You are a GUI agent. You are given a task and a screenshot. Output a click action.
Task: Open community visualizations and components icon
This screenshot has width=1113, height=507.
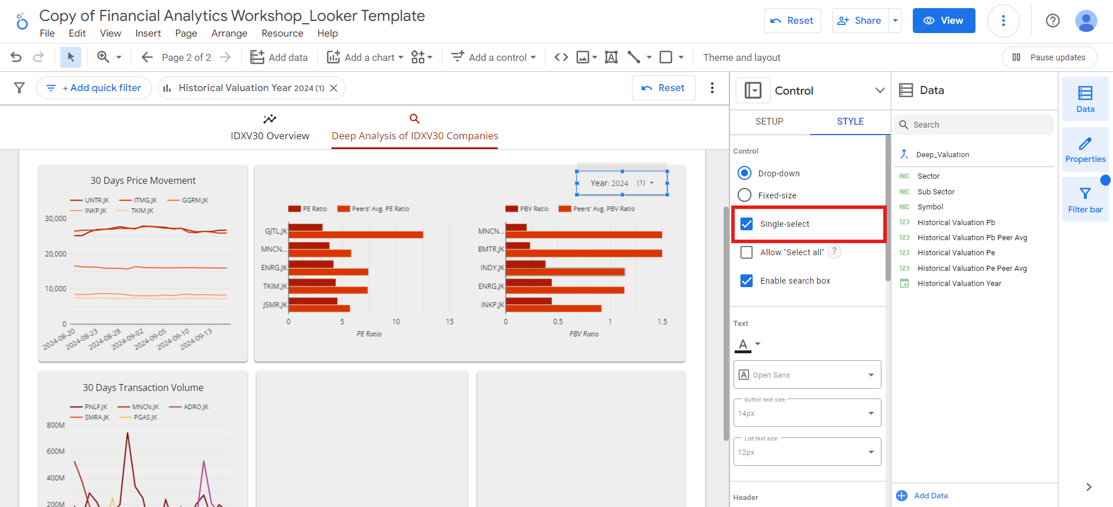click(x=421, y=57)
